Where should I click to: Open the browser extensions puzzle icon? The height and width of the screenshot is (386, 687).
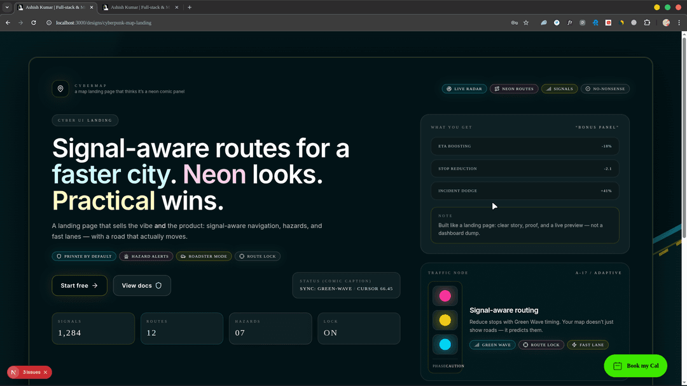[647, 23]
